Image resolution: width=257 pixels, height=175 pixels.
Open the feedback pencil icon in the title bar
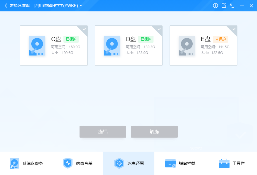point(224,5)
